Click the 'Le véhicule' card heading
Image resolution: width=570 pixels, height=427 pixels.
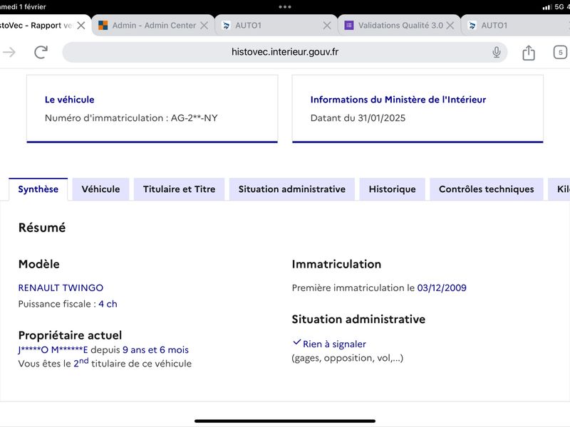pyautogui.click(x=69, y=100)
